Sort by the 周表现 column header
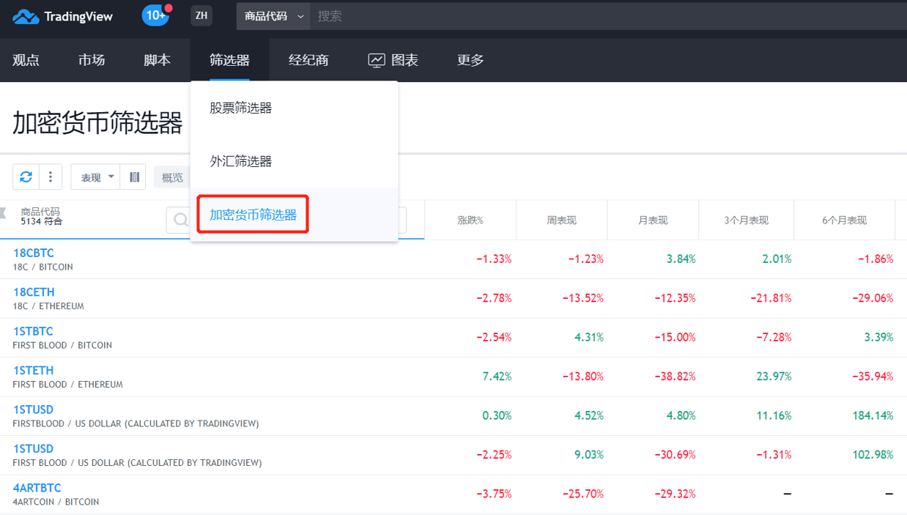The image size is (907, 515). pos(561,220)
